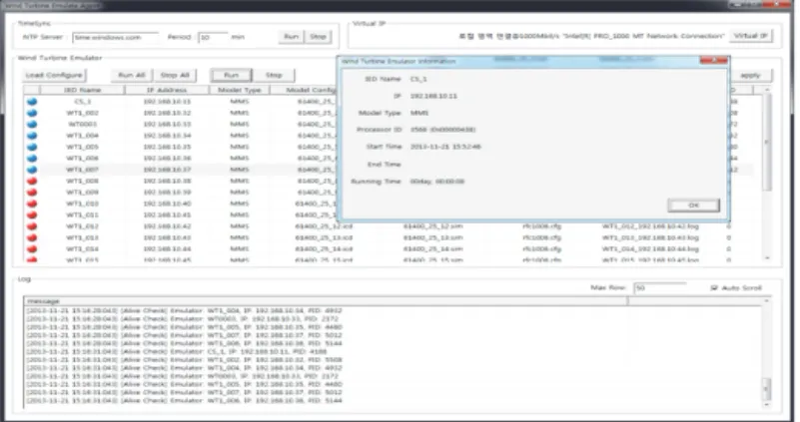Click the red status icon for WT1_012
This screenshot has width=800, height=422.
(32, 226)
